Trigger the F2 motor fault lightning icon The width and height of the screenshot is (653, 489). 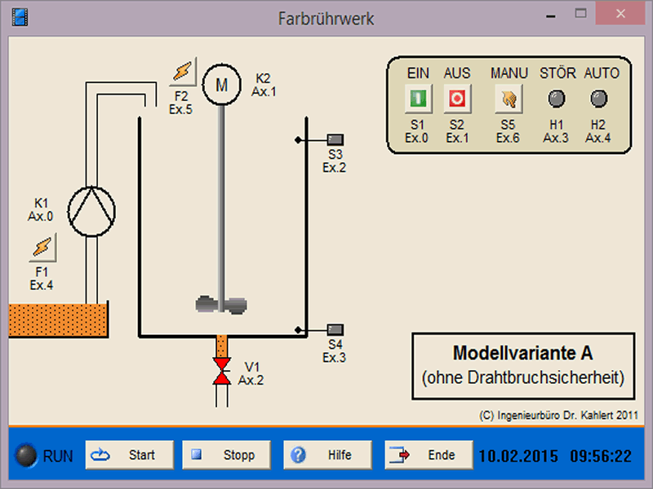coord(181,73)
